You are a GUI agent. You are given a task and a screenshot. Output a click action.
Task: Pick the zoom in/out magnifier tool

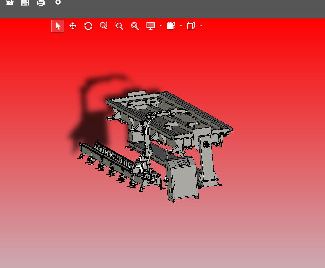tap(104, 26)
